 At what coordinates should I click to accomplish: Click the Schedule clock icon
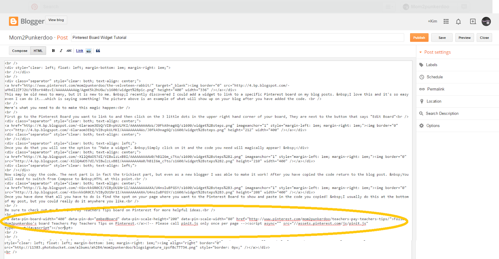click(x=422, y=77)
